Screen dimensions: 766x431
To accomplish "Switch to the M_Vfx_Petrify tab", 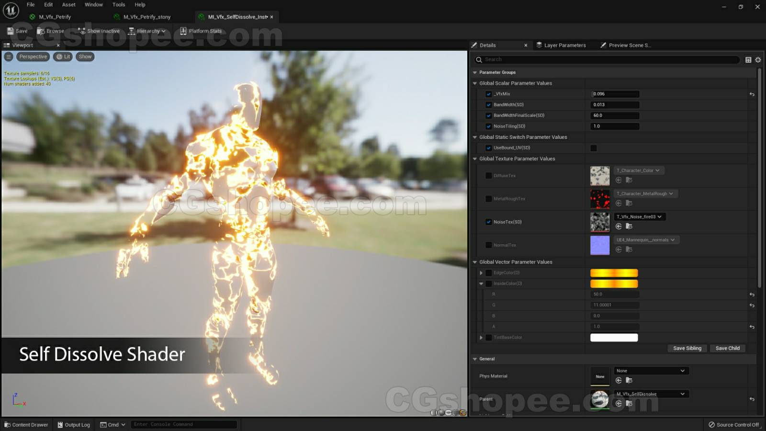I will coord(55,17).
